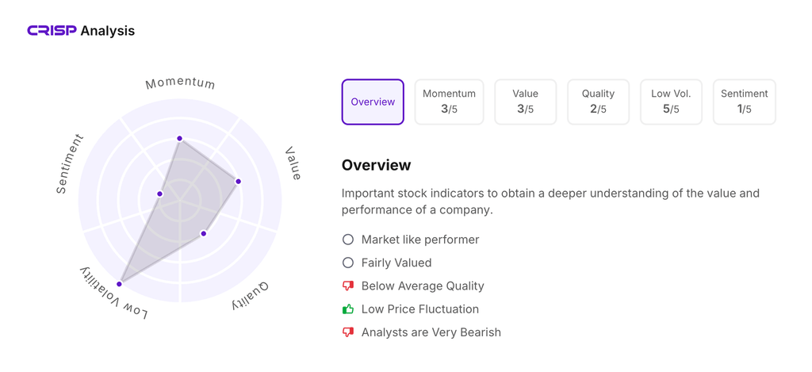Click the Quality data point on radar chart
This screenshot has width=812, height=372.
click(x=204, y=233)
